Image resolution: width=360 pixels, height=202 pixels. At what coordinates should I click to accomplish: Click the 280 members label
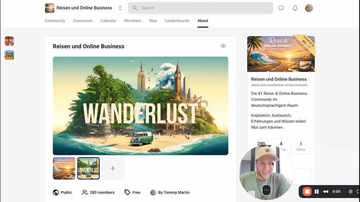point(102,193)
